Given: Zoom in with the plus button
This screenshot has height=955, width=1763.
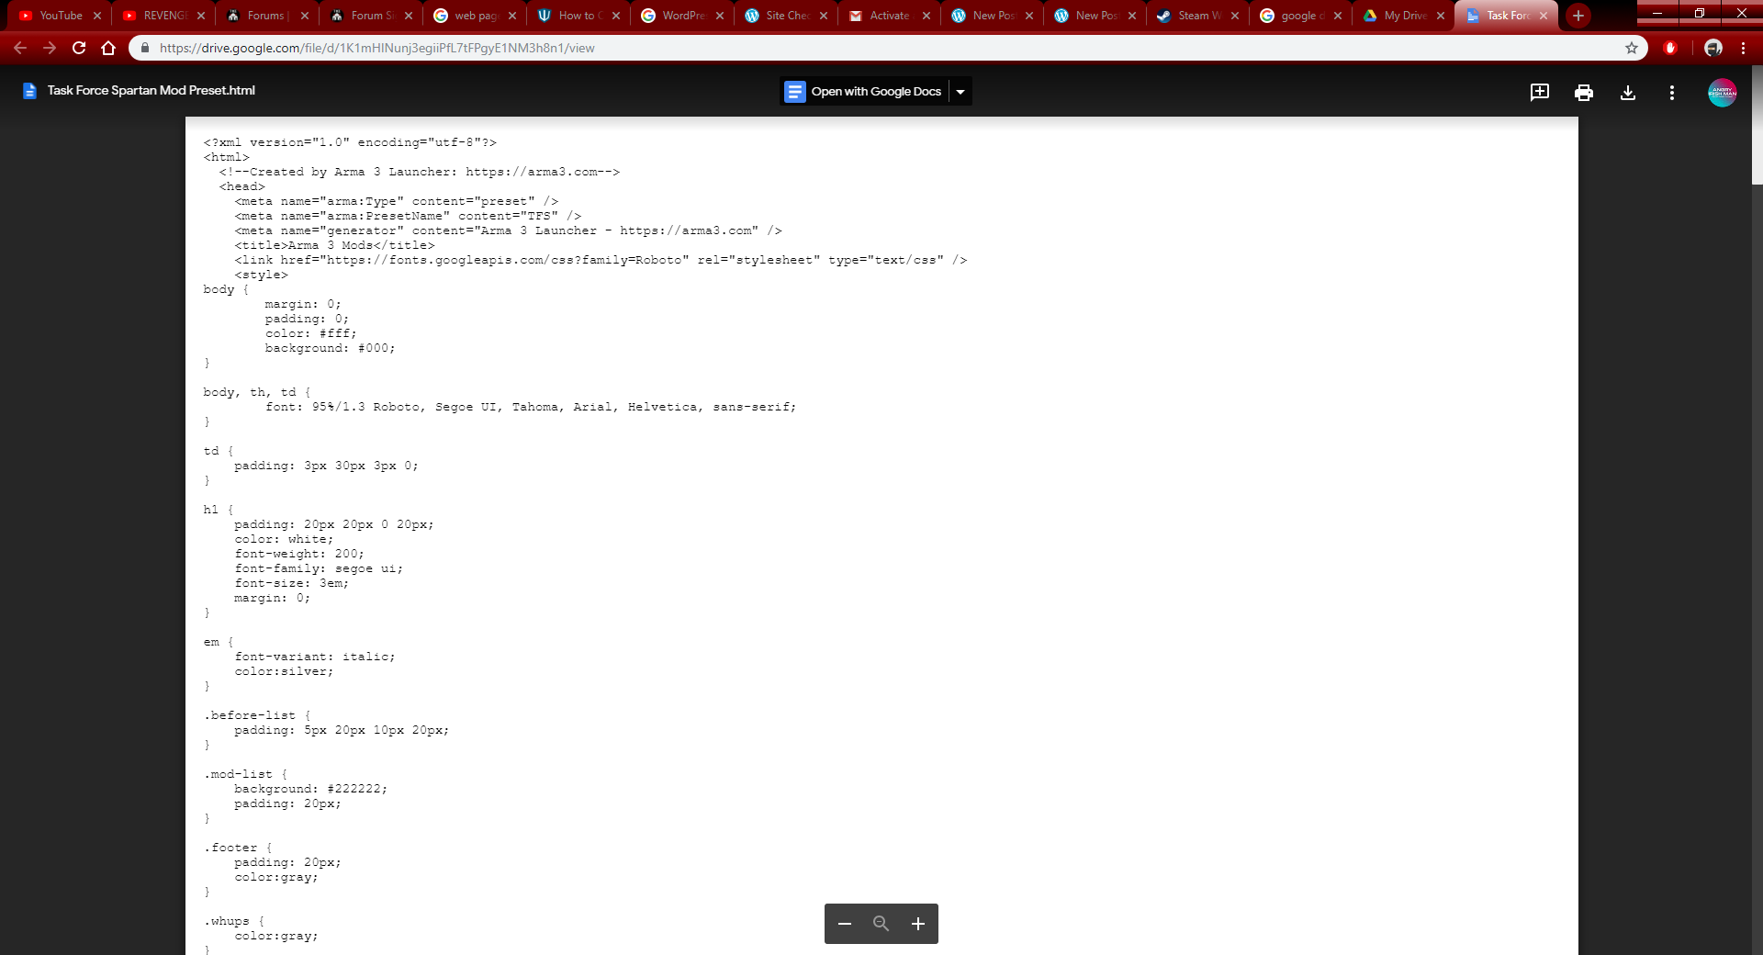Looking at the screenshot, I should (x=917, y=924).
